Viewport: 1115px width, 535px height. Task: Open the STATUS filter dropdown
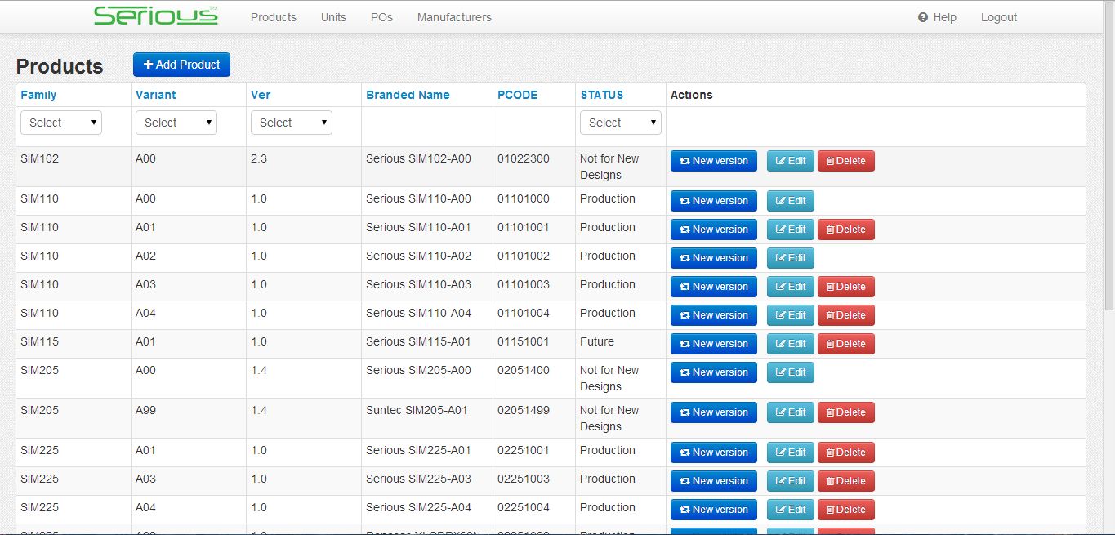pyautogui.click(x=621, y=123)
